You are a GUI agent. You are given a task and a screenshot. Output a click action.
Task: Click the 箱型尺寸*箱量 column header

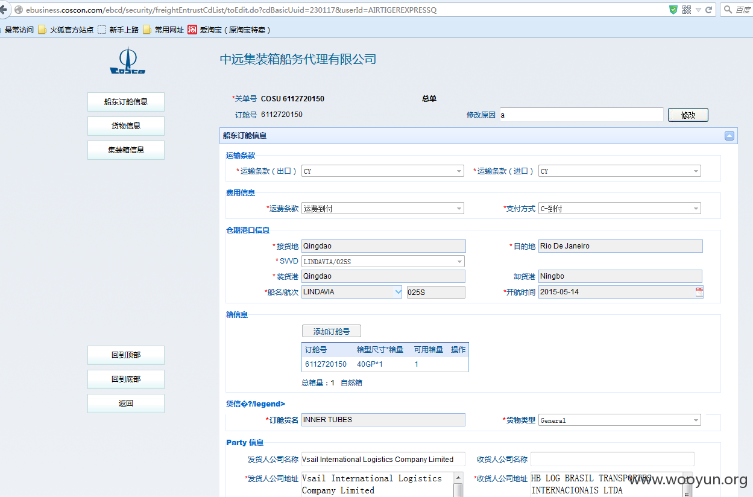(380, 350)
